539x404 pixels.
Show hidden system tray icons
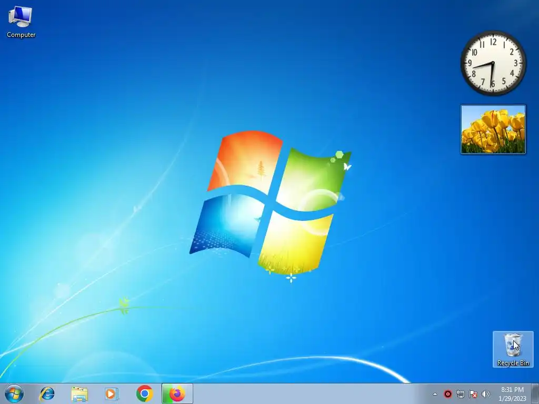tap(435, 394)
